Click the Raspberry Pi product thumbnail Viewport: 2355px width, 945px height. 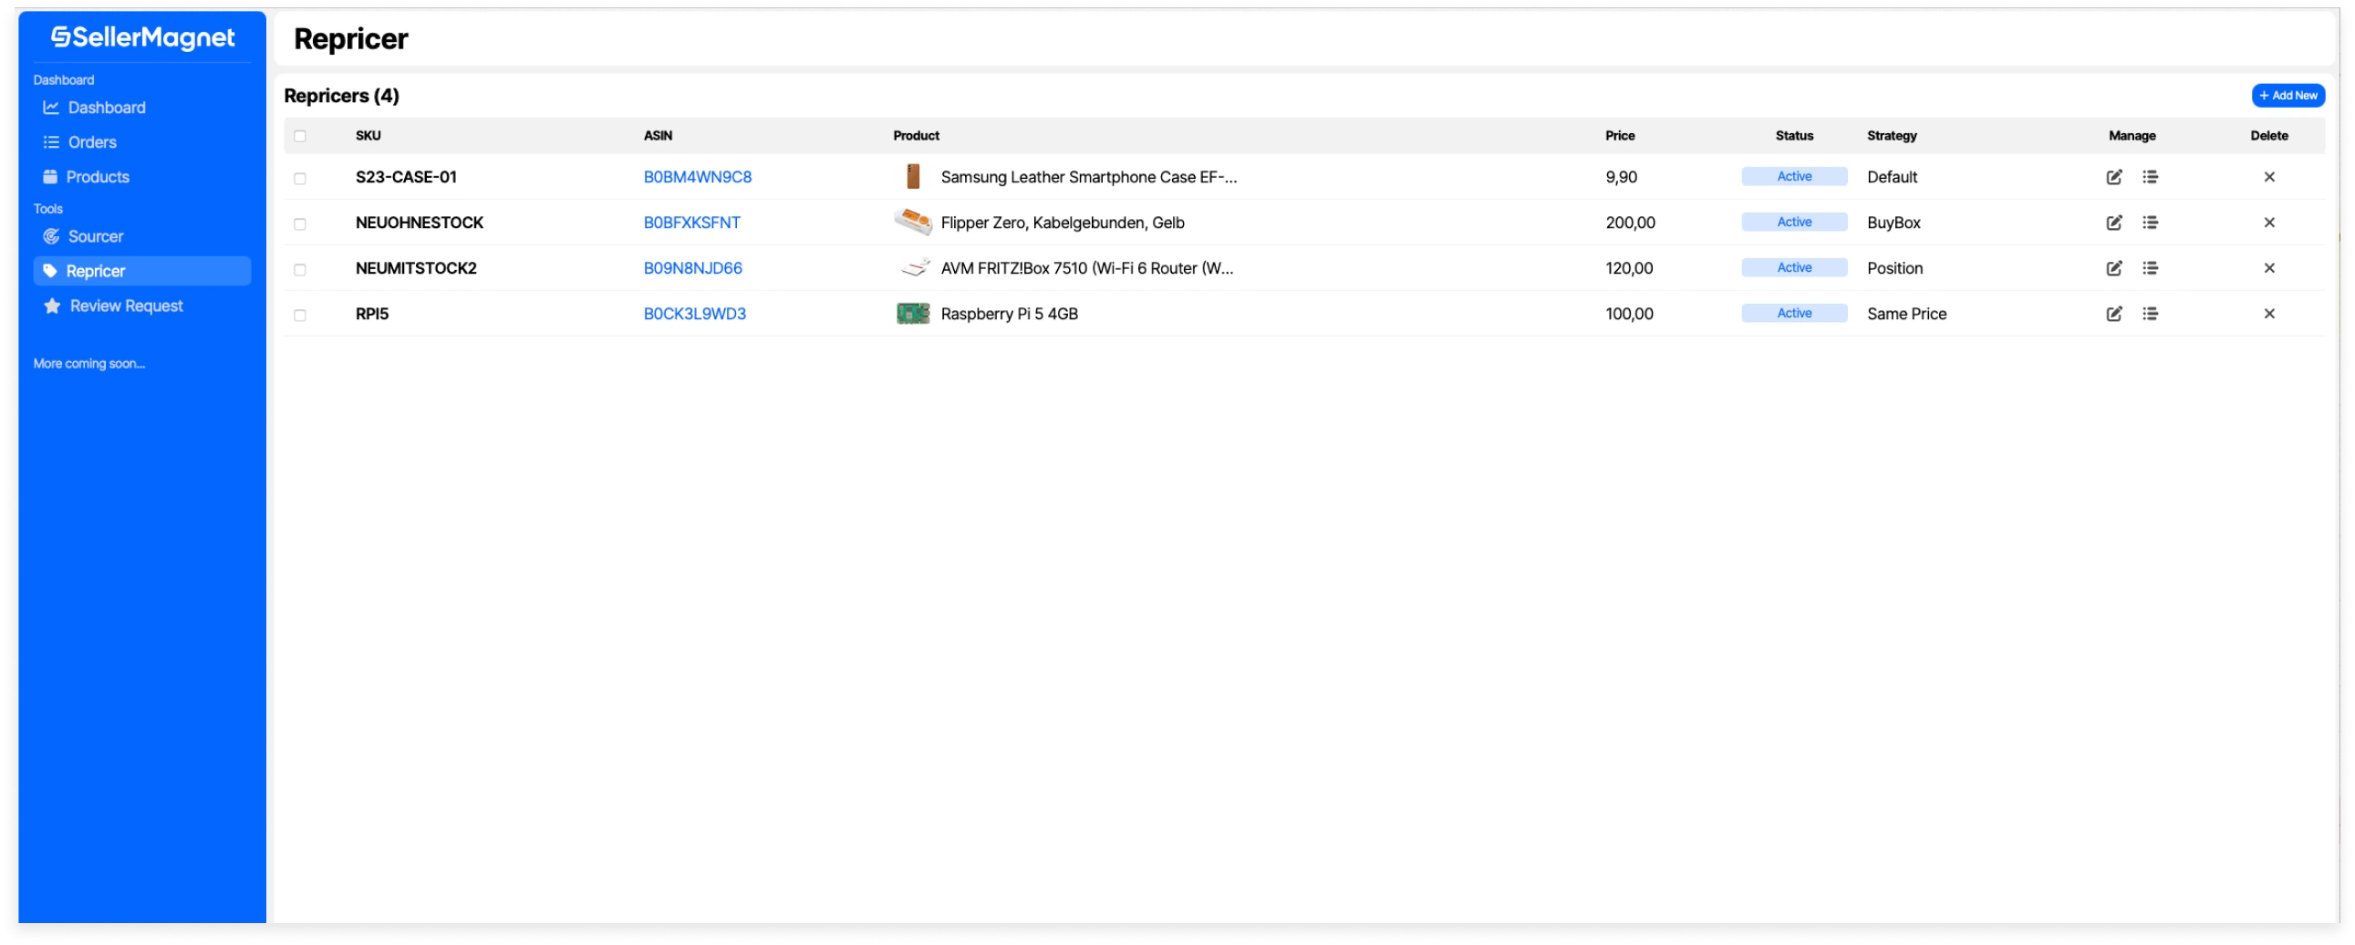pyautogui.click(x=912, y=315)
